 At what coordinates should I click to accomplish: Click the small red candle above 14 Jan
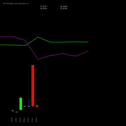(37, 106)
